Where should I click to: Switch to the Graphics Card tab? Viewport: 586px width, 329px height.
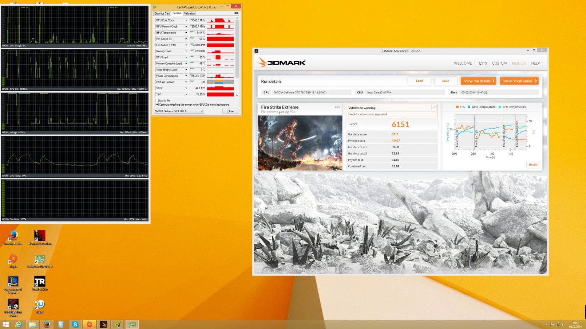point(162,13)
